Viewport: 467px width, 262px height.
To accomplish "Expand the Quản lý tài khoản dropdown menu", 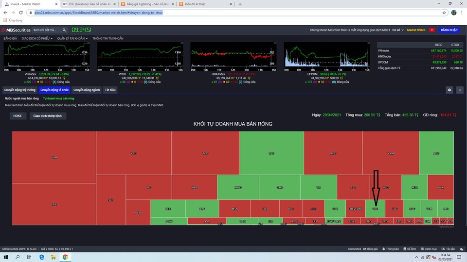I will (x=72, y=38).
